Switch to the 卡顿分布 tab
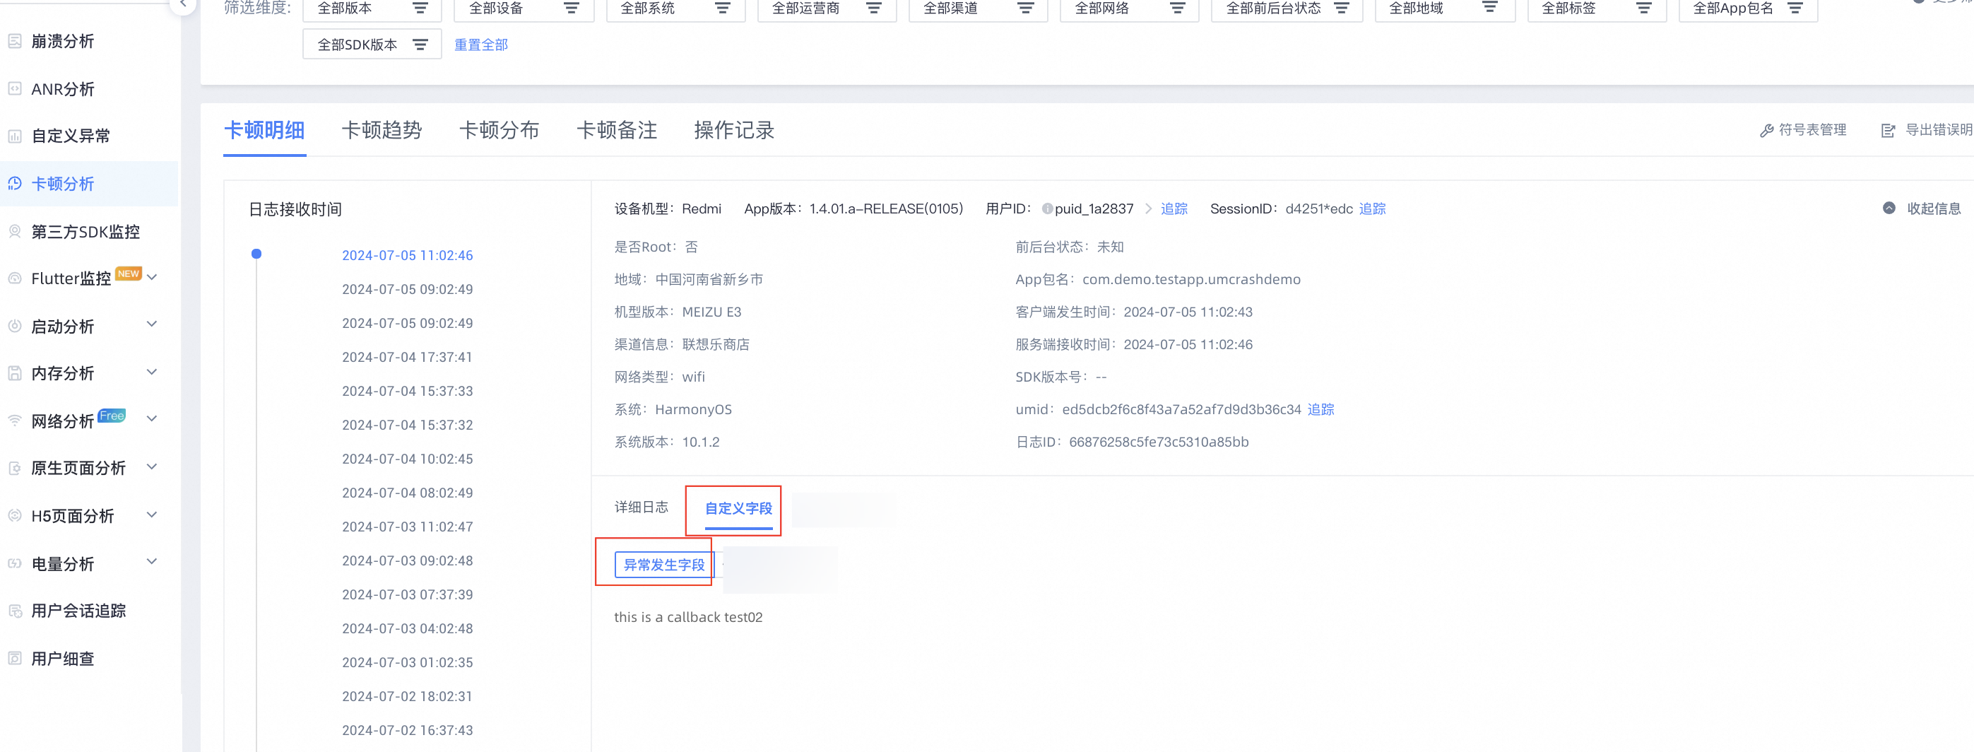The width and height of the screenshot is (1974, 752). point(499,130)
